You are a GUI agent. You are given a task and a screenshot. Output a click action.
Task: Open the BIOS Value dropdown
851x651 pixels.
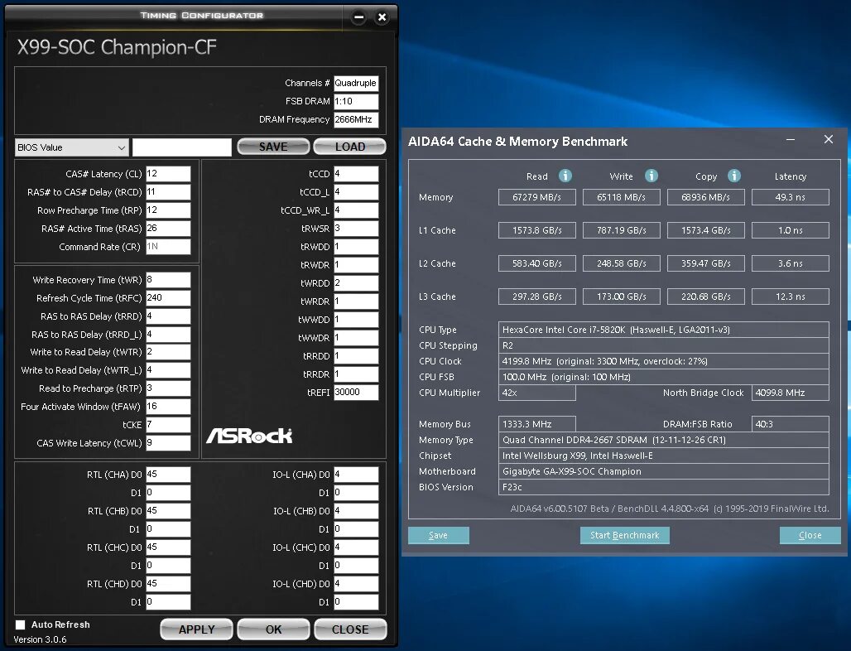72,147
